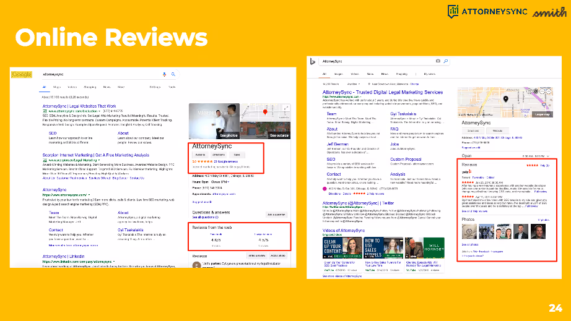The width and height of the screenshot is (571, 321).
Task: Select the Google Shopping tab
Action: coord(90,87)
